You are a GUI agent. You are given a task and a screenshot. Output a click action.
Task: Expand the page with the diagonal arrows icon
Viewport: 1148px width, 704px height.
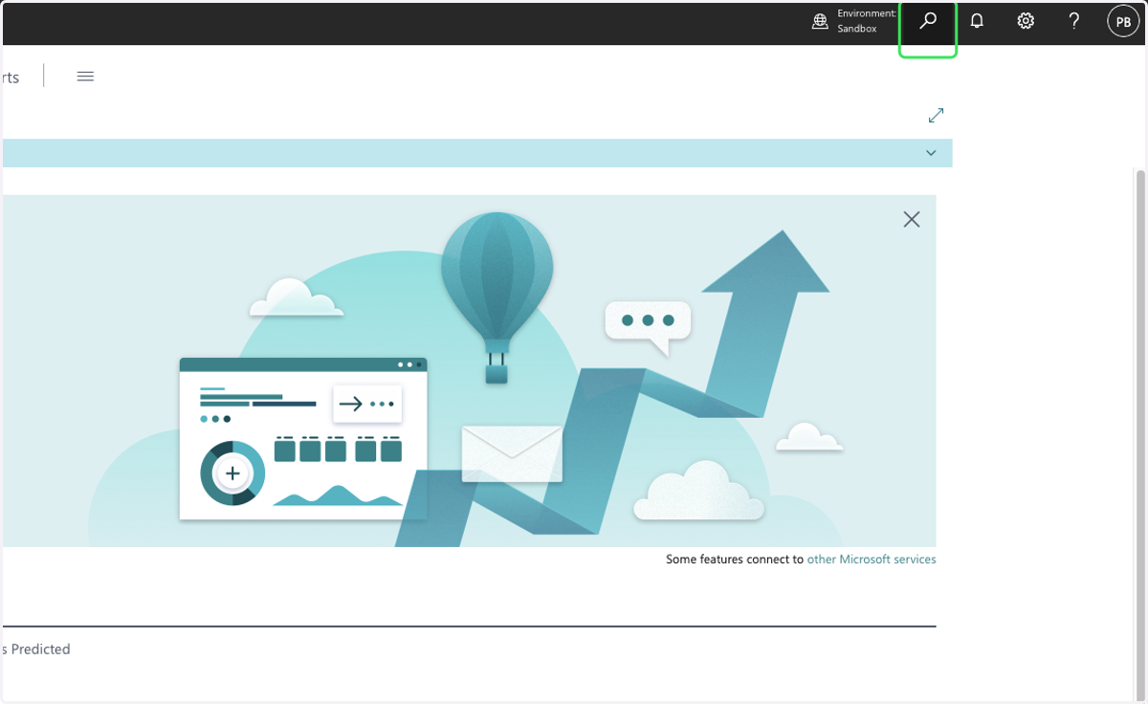(x=937, y=115)
